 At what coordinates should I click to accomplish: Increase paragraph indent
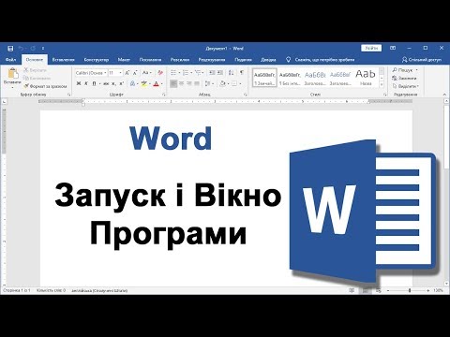point(220,73)
